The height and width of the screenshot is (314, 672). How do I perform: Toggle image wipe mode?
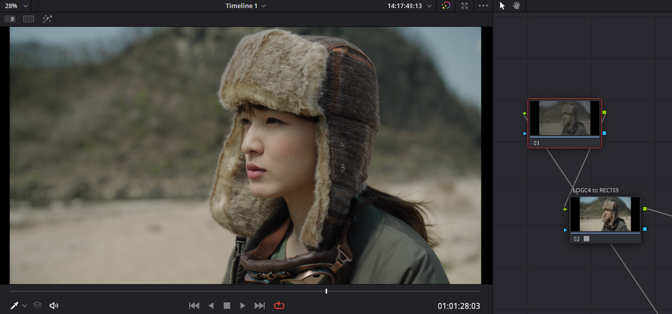pyautogui.click(x=10, y=19)
